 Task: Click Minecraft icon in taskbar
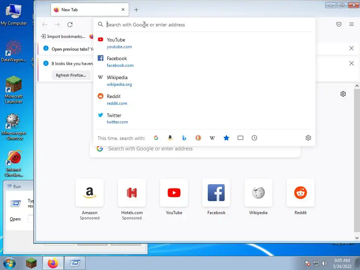pos(31,263)
